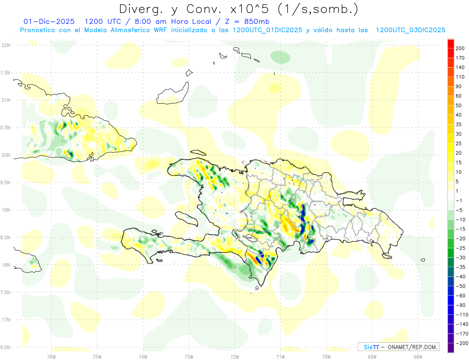Click the 6.5N latitude label
The width and height of the screenshot is (469, 362).
[x=6, y=347]
